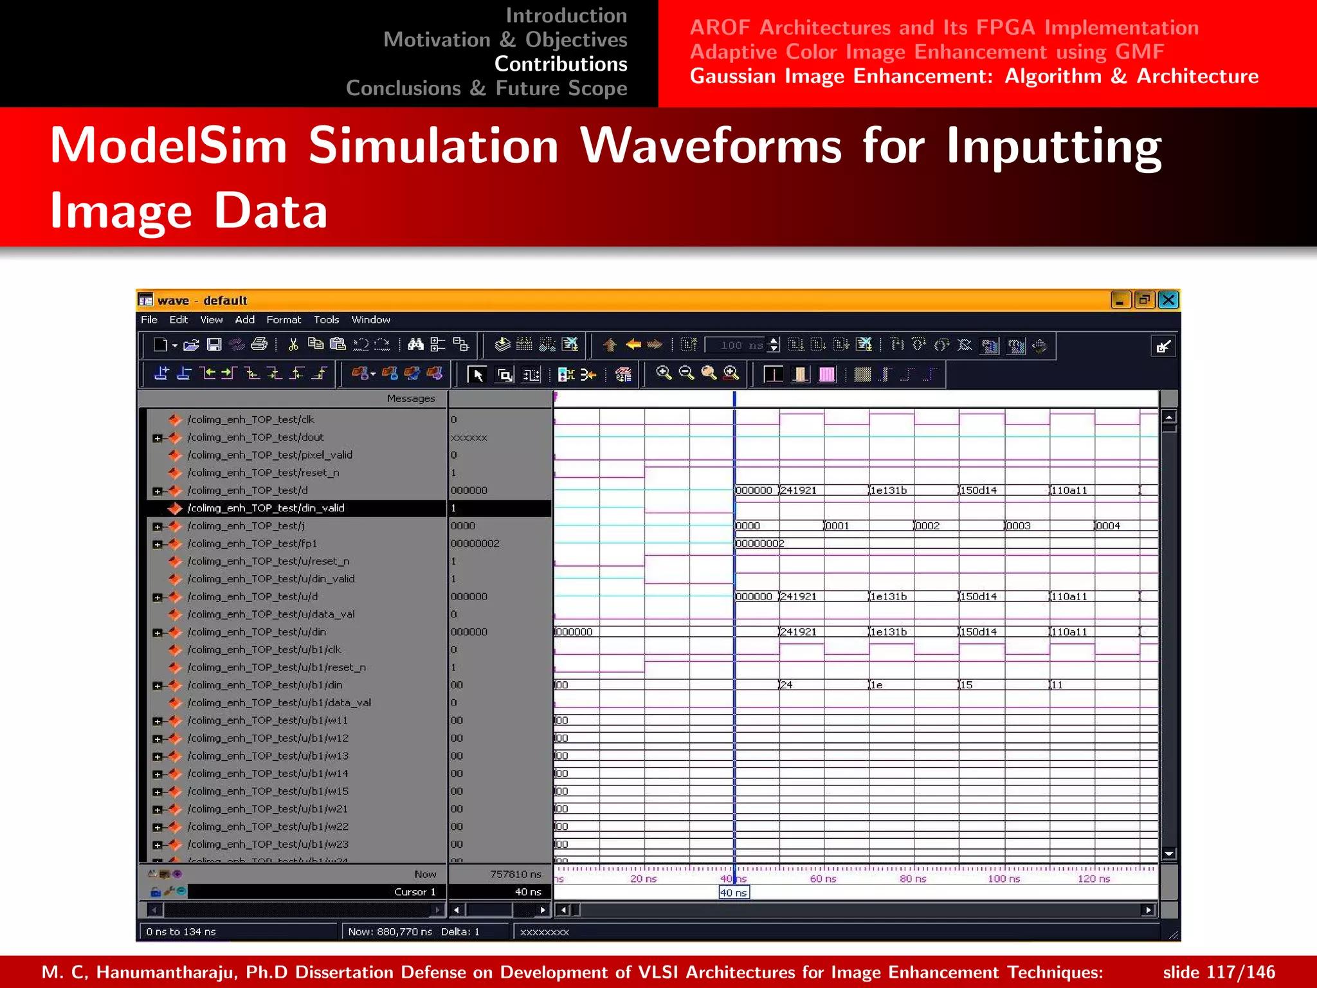Click the Delete Cursor icon
This screenshot has height=988, width=1317.
184,374
